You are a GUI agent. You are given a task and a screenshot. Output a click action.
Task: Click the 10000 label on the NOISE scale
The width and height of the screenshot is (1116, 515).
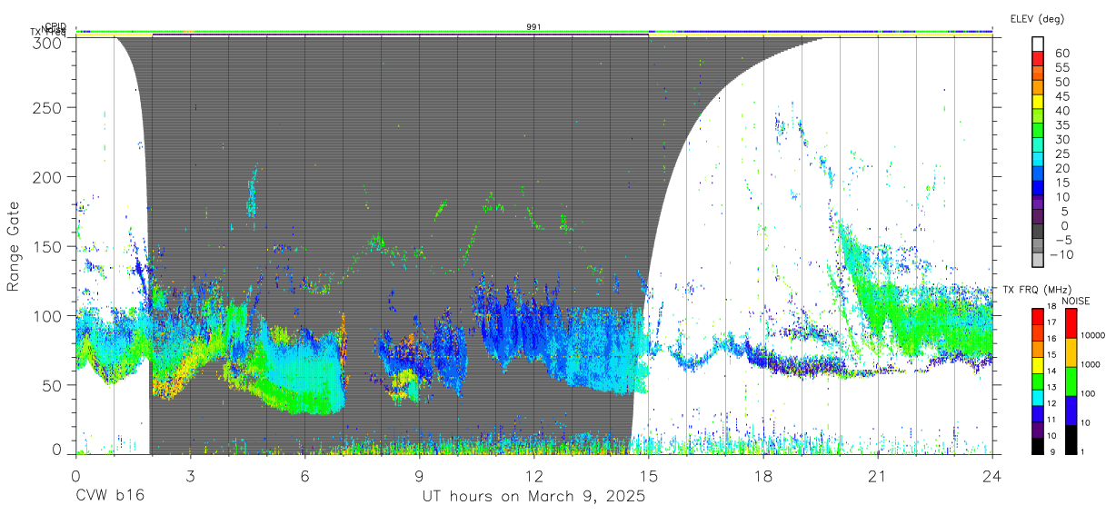(1093, 336)
